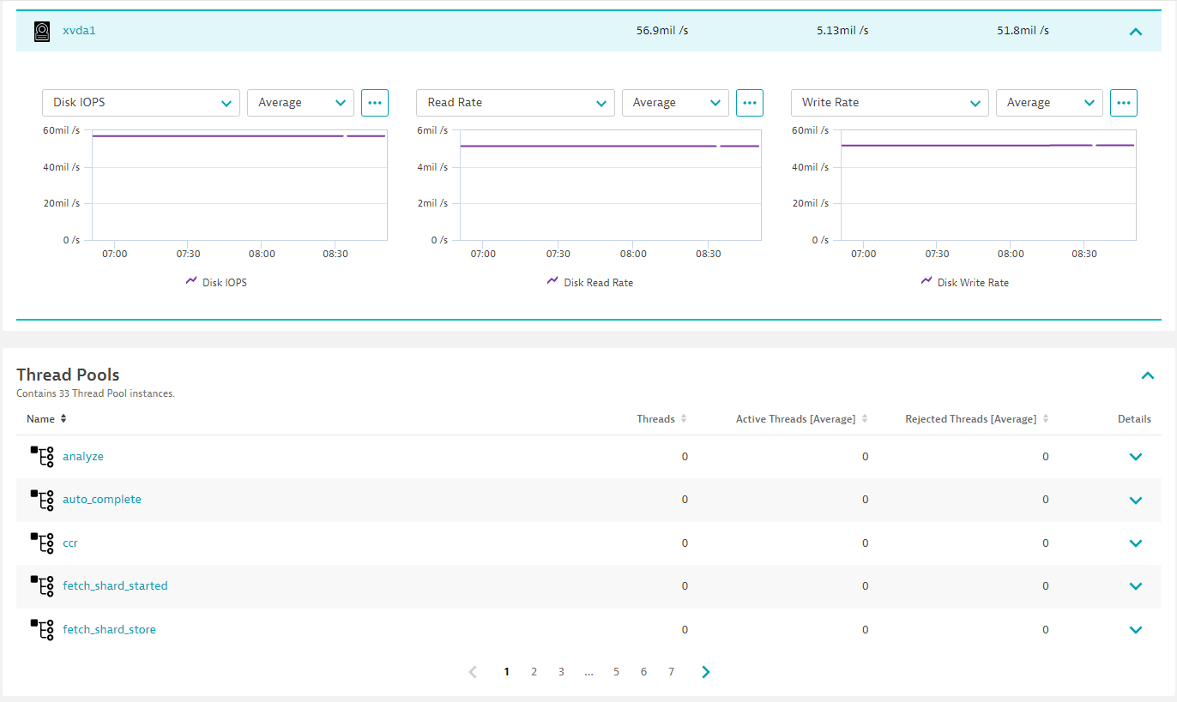1177x702 pixels.
Task: Open the Write Rate chart options menu
Action: coord(1124,103)
